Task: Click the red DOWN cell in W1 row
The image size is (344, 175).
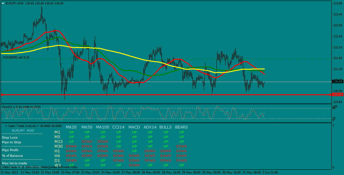Action: 134,165
